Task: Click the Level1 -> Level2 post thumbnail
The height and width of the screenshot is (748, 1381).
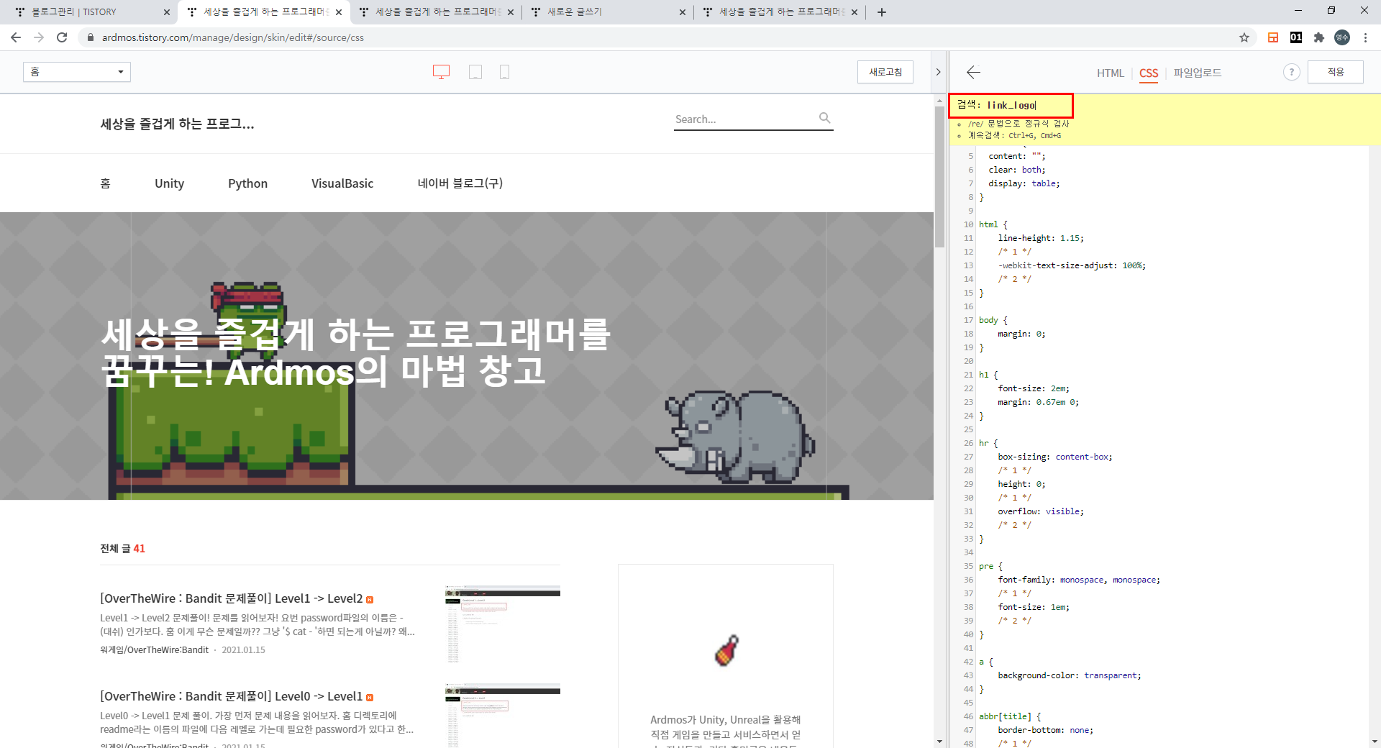Action: [503, 624]
